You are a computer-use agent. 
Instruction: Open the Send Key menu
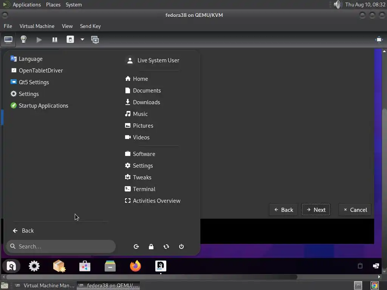coord(90,26)
